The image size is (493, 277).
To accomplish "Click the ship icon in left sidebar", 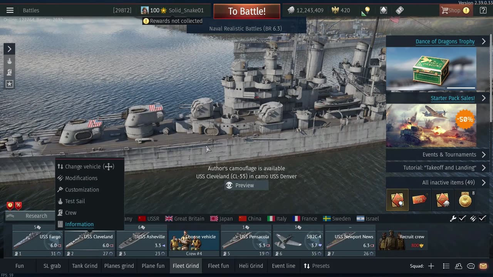I will [10, 61].
